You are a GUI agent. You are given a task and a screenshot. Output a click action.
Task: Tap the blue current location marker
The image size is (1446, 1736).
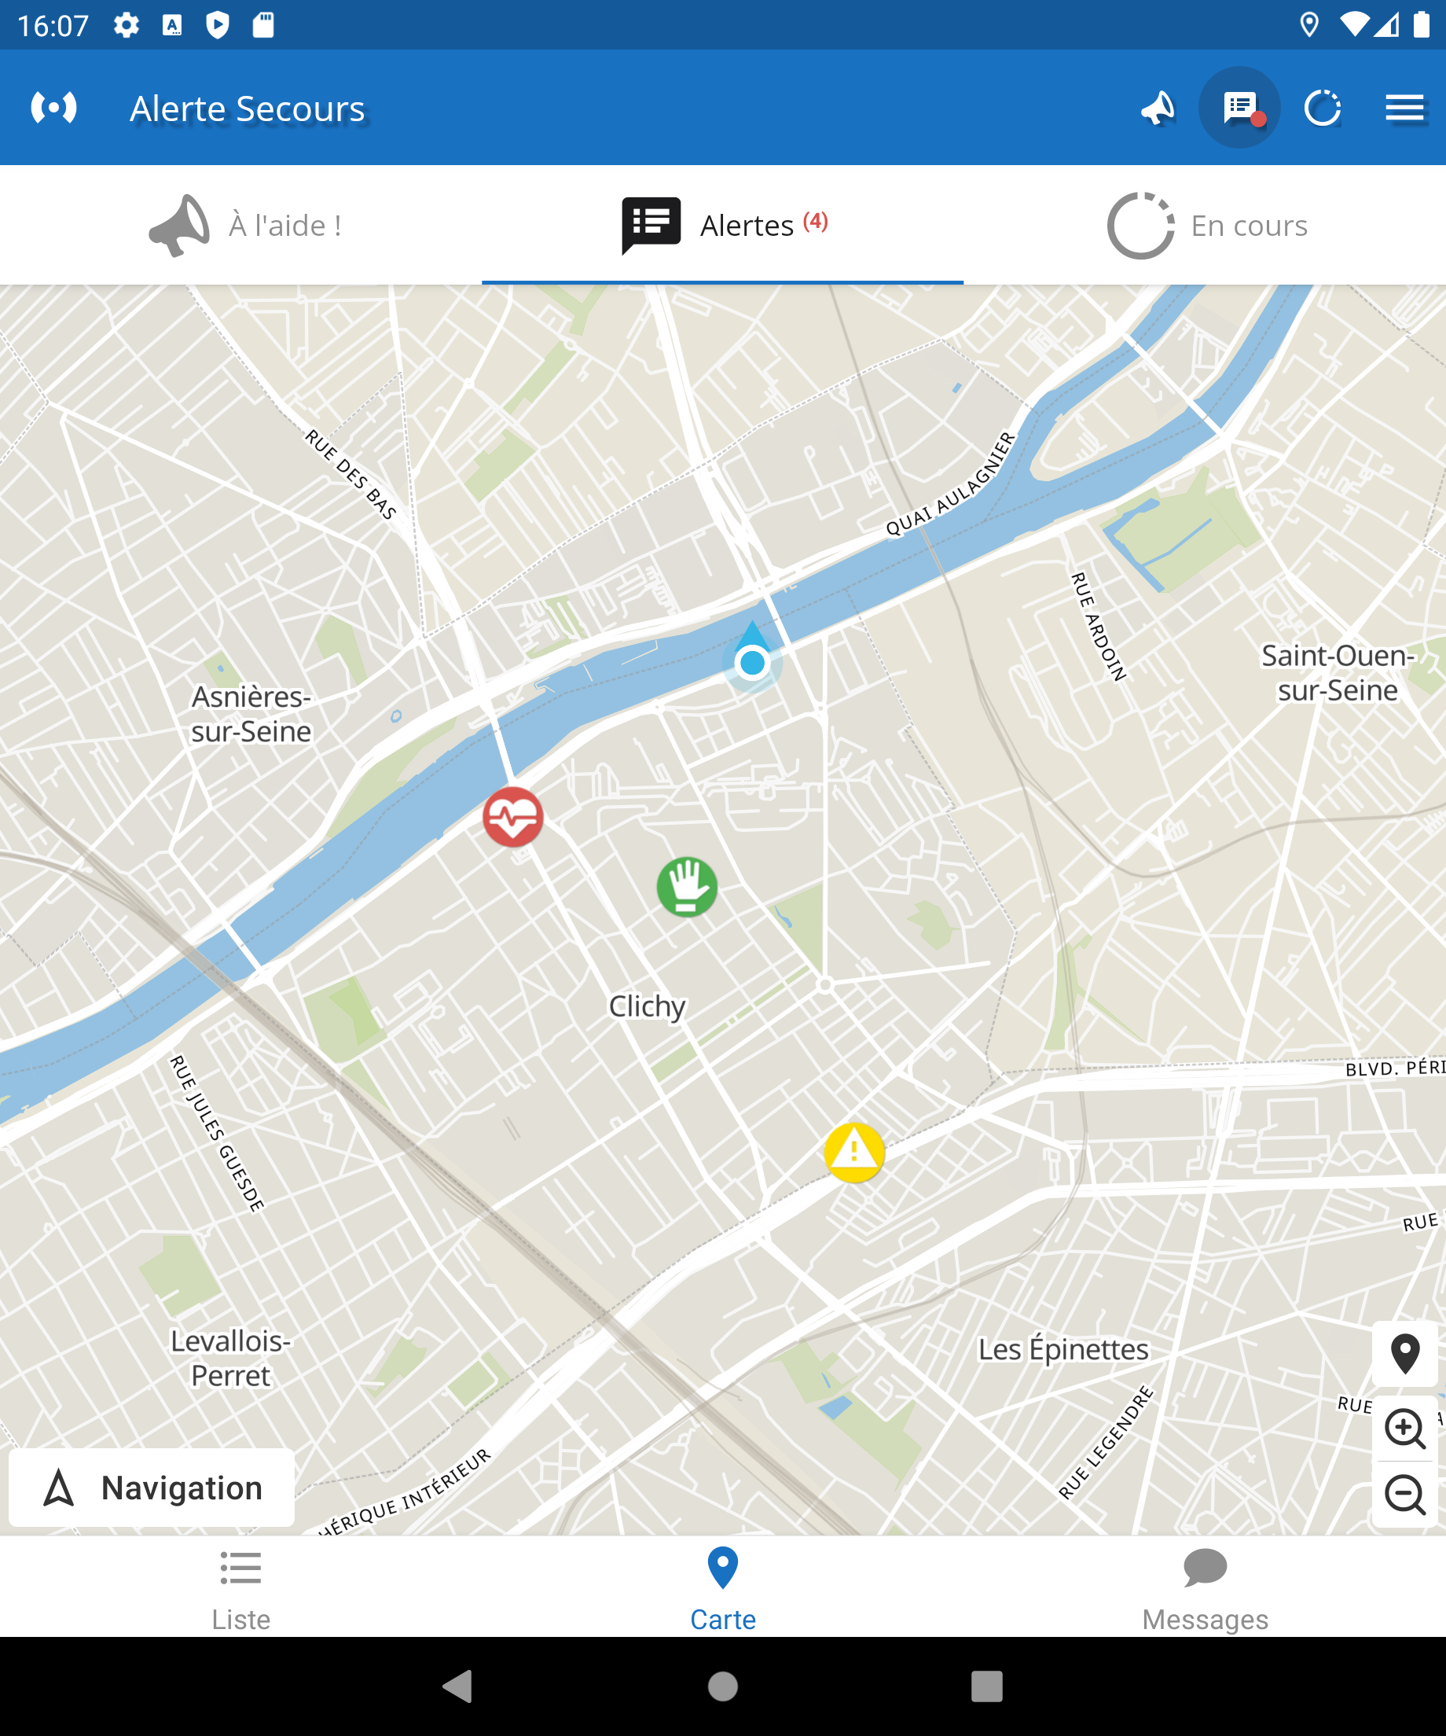(752, 662)
